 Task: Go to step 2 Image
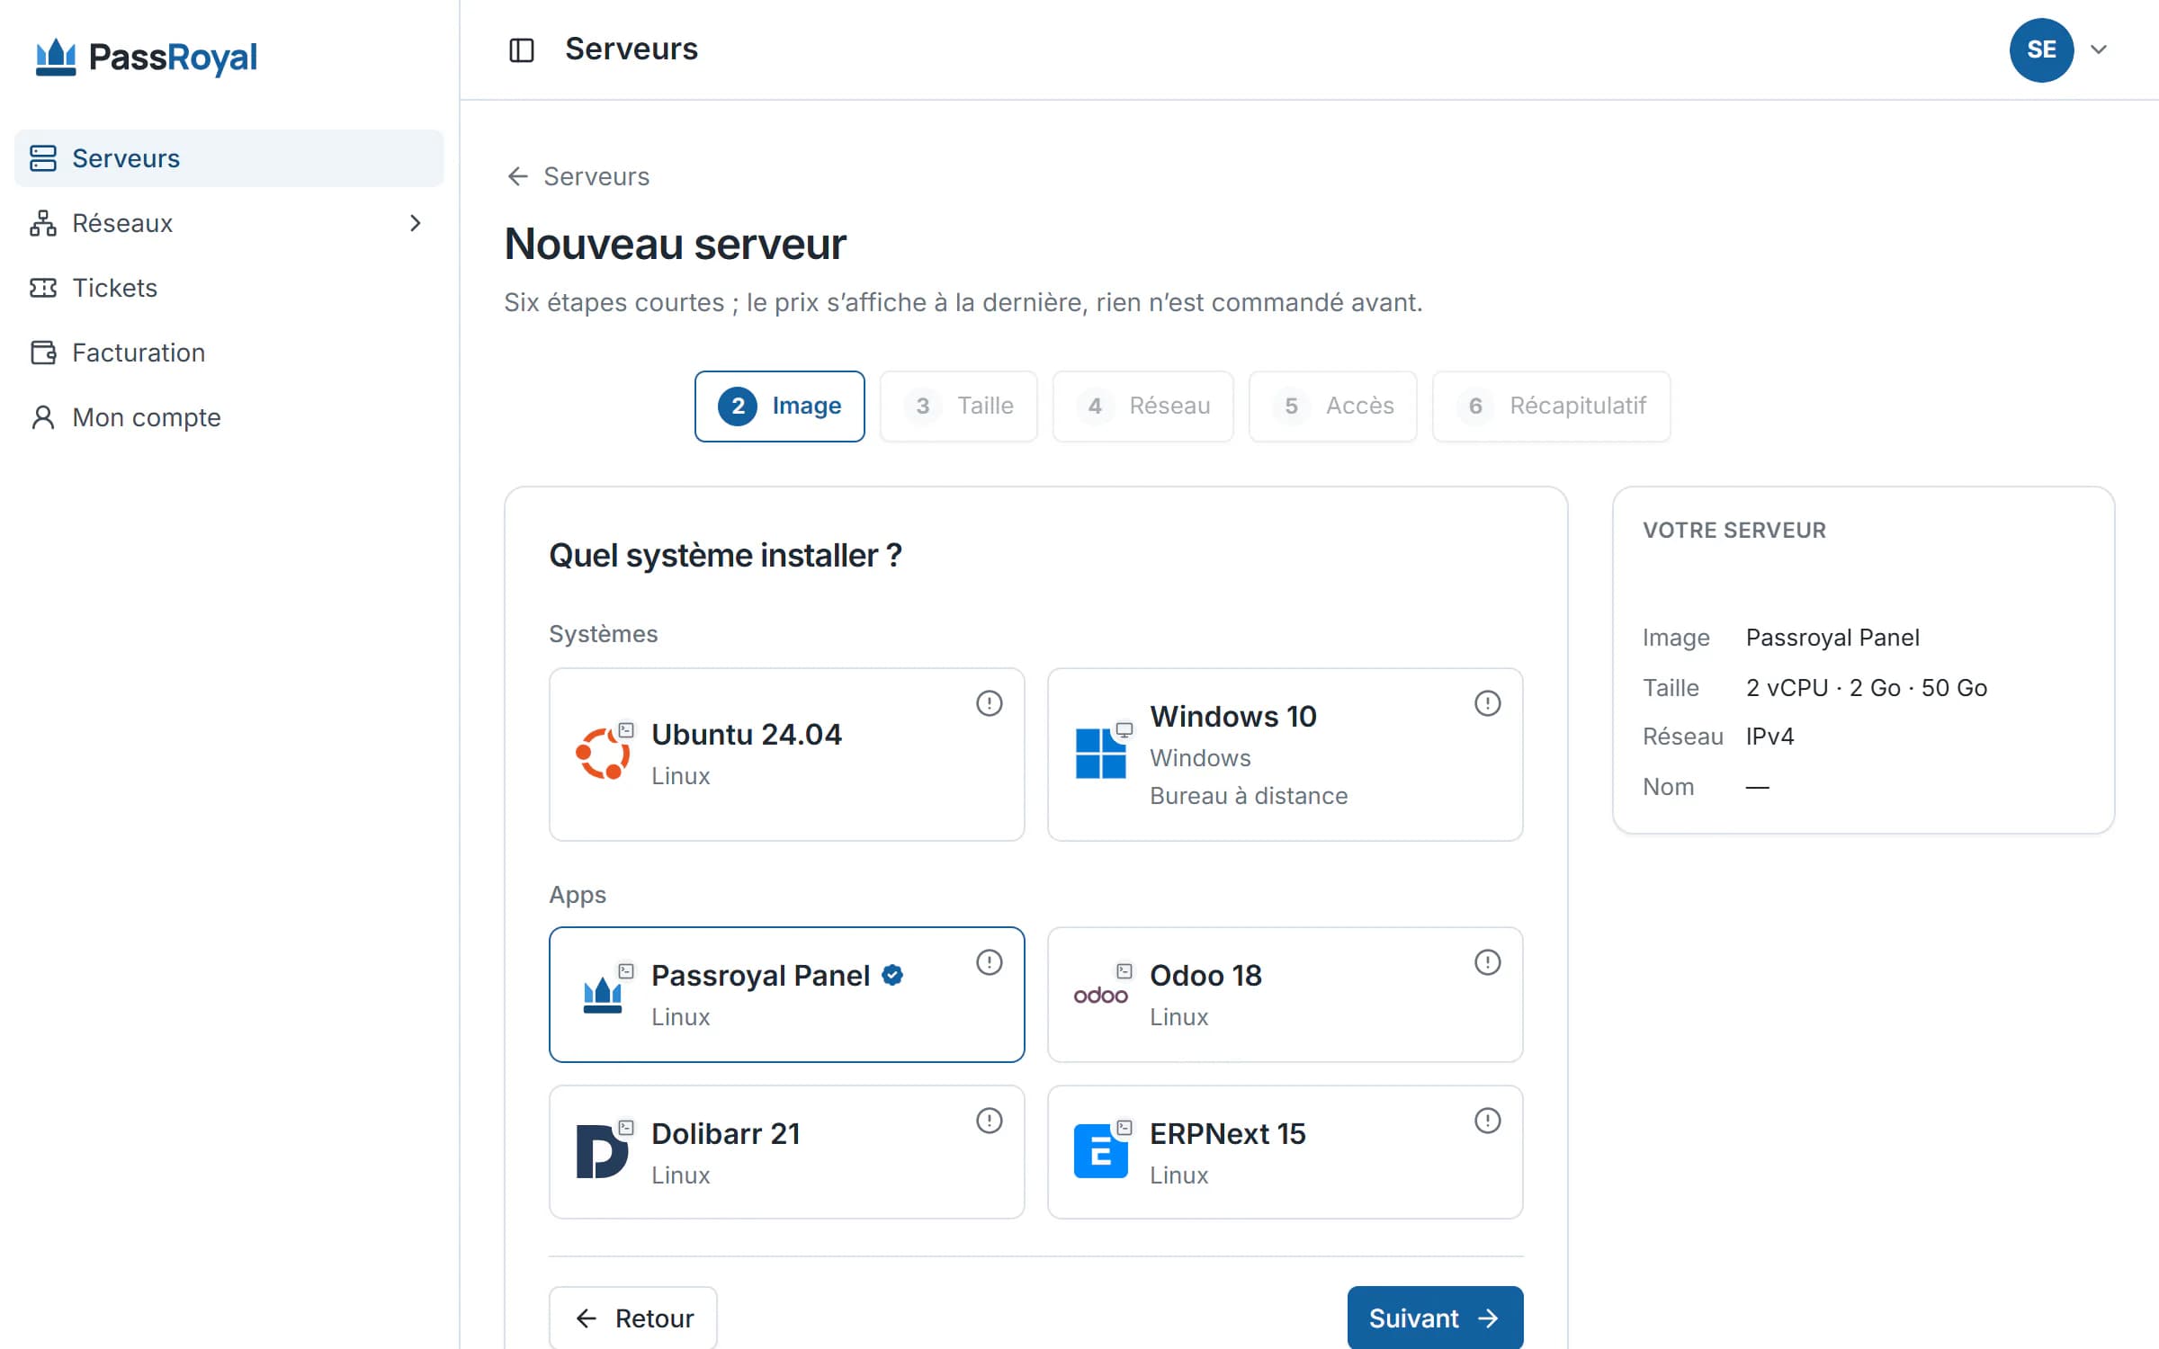point(779,406)
